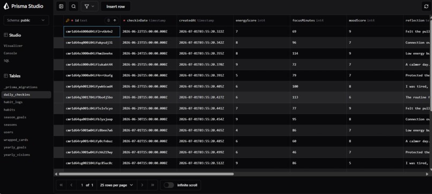The width and height of the screenshot is (432, 194).
Task: Click the Studio section icon in sidebar
Action: click(x=6, y=35)
